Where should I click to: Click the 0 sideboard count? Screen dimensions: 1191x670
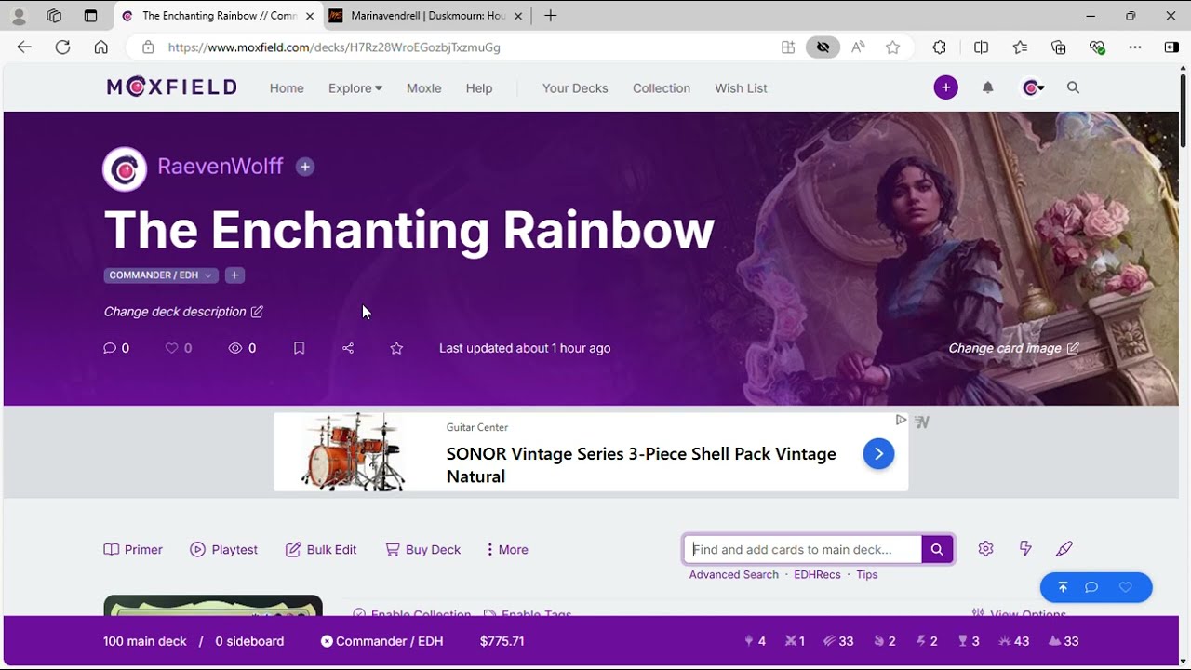tap(249, 641)
